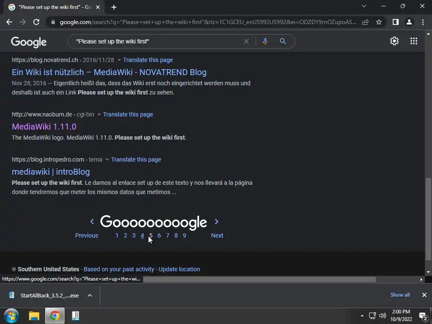Go to results page 3
This screenshot has height=324, width=432.
(134, 235)
